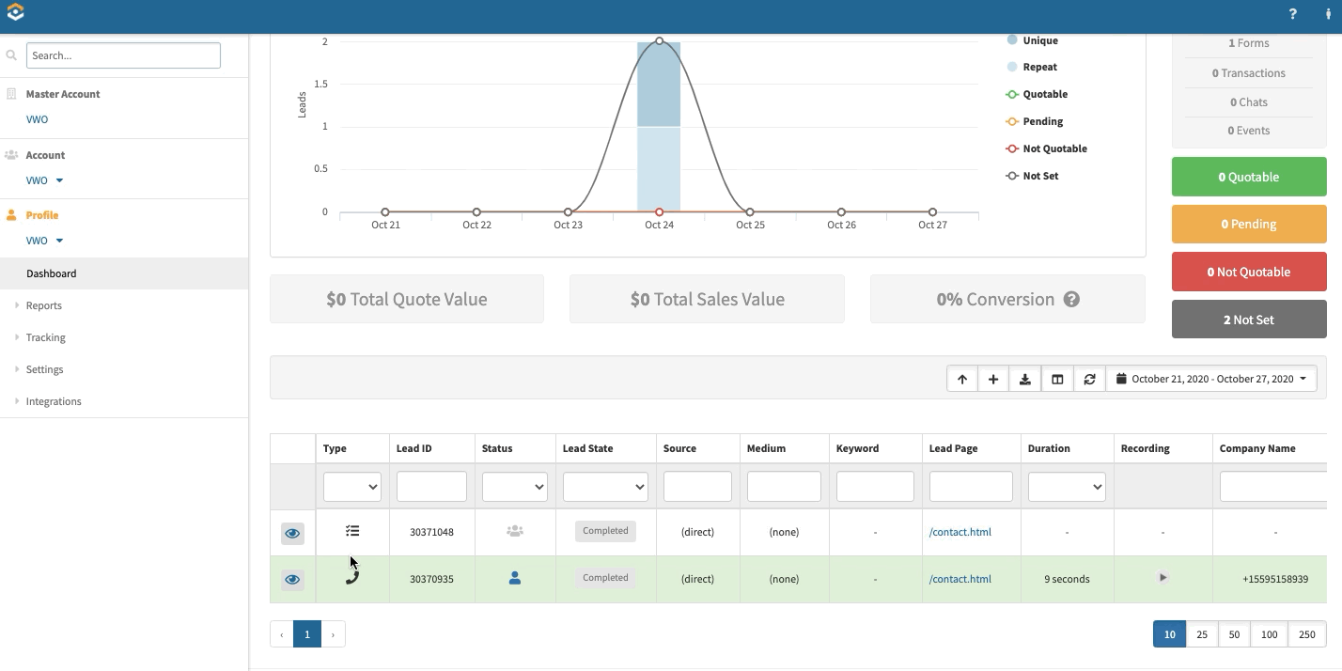
Task: Click the Account people icon
Action: pyautogui.click(x=11, y=155)
